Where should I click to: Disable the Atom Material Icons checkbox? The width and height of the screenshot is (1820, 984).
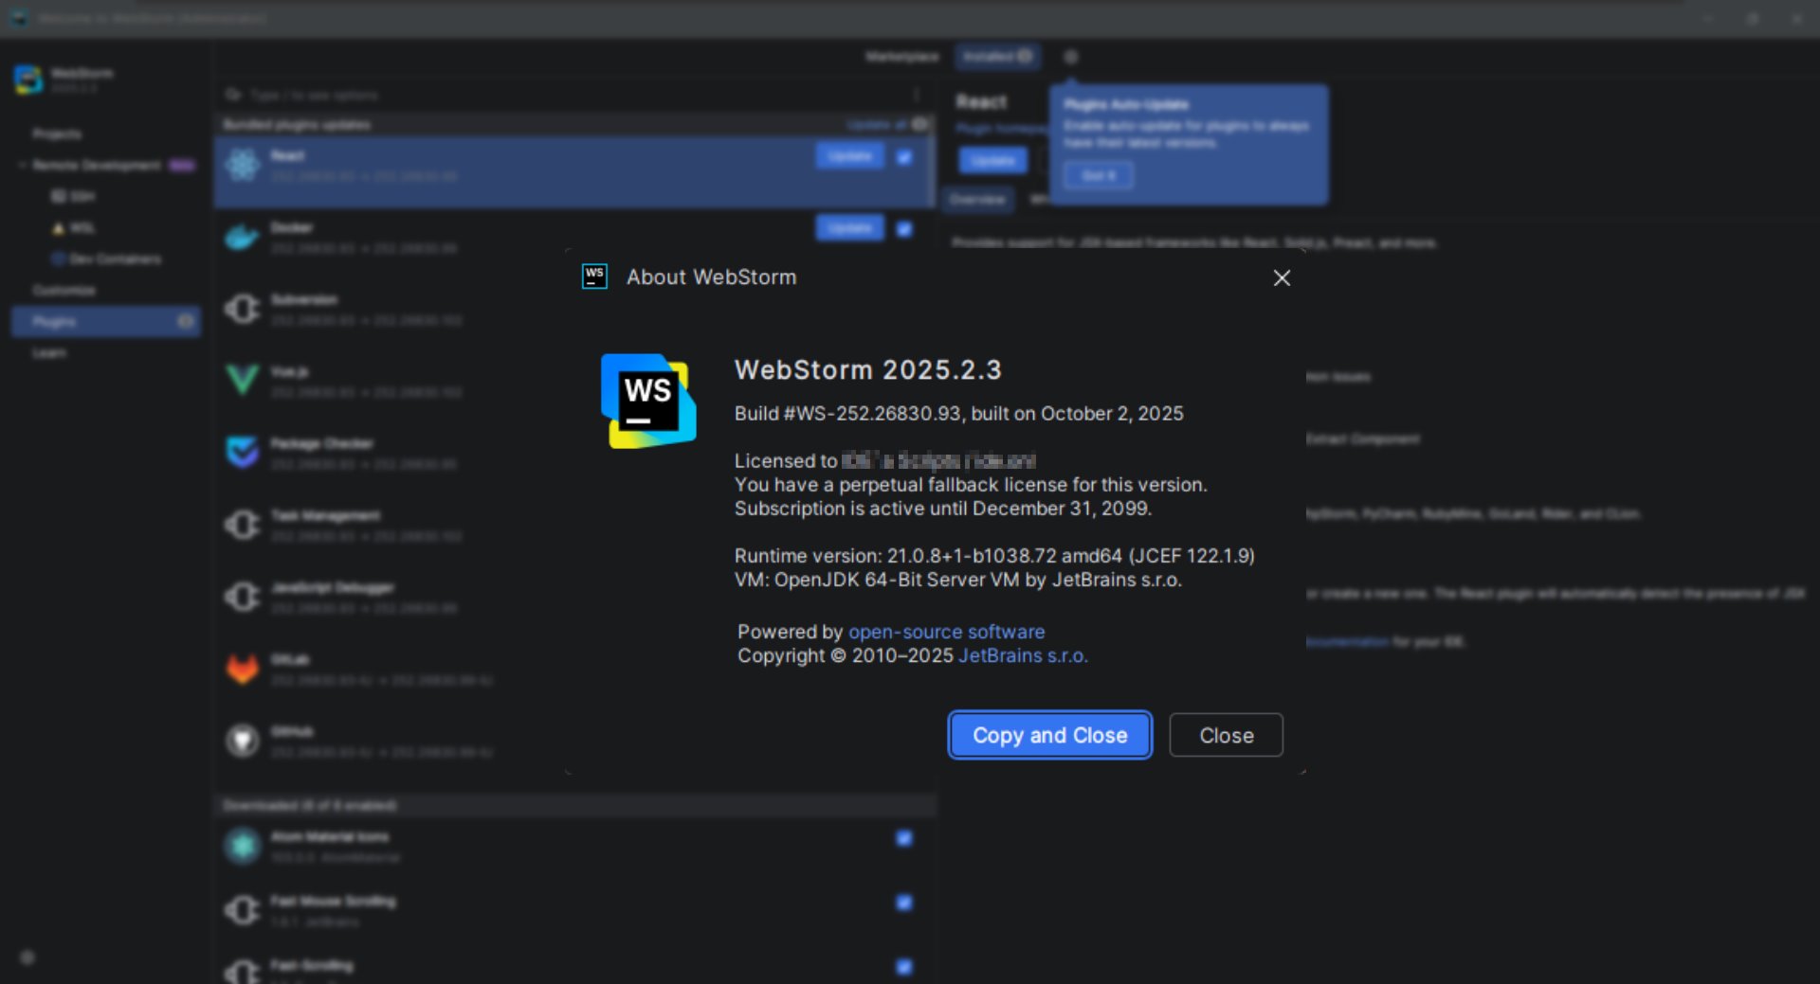(x=904, y=838)
